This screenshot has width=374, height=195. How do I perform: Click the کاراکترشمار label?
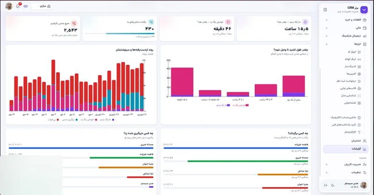(350, 132)
